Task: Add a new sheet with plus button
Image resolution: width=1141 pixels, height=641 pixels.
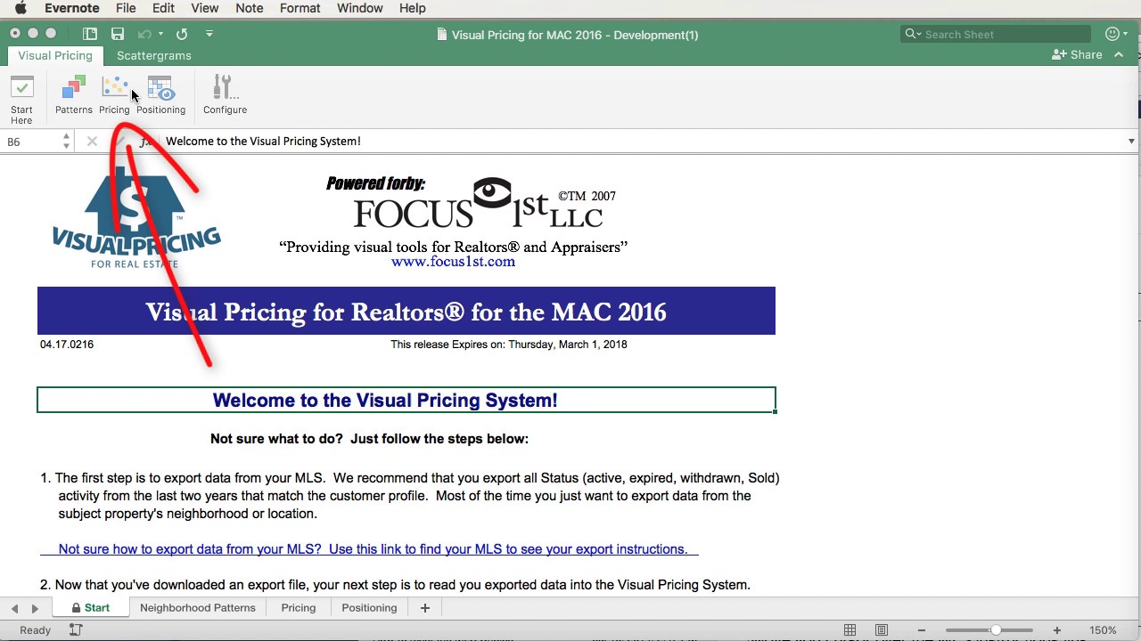Action: tap(425, 608)
